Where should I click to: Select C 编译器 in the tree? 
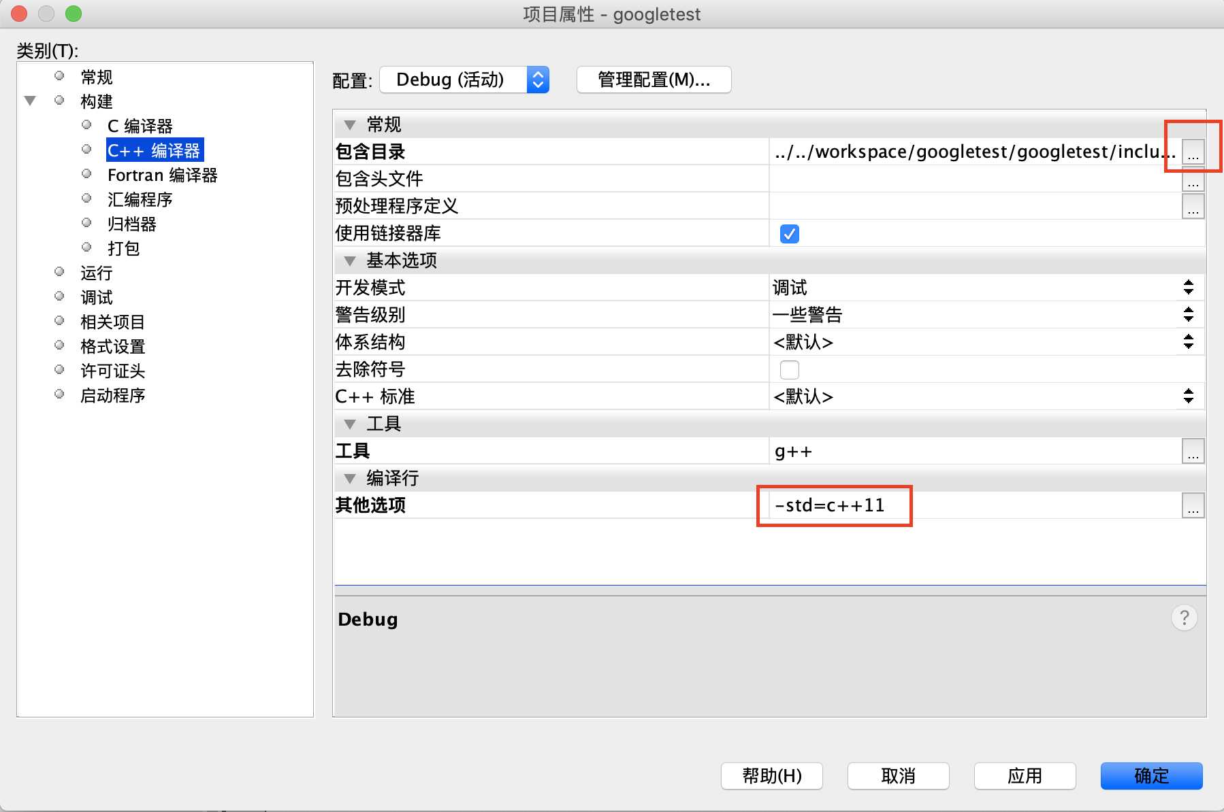(140, 126)
